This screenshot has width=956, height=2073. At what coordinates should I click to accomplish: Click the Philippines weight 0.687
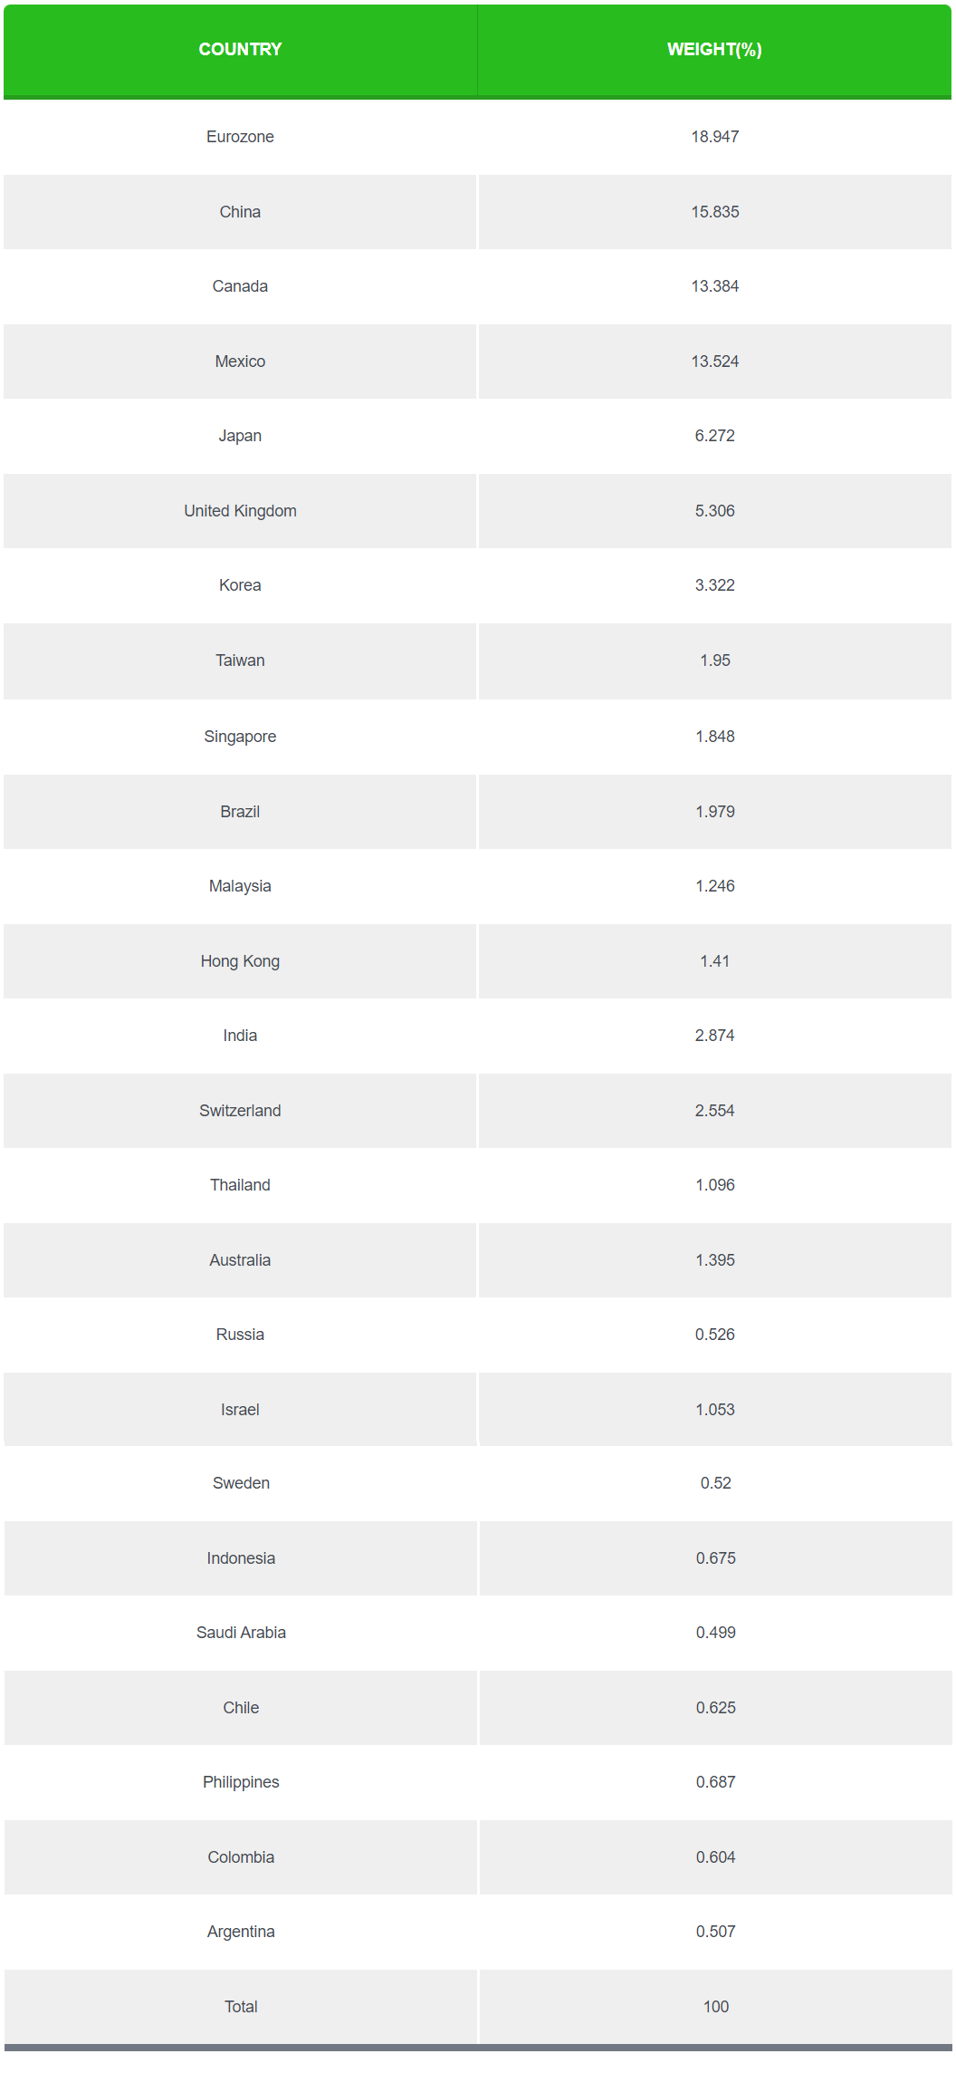[715, 1782]
